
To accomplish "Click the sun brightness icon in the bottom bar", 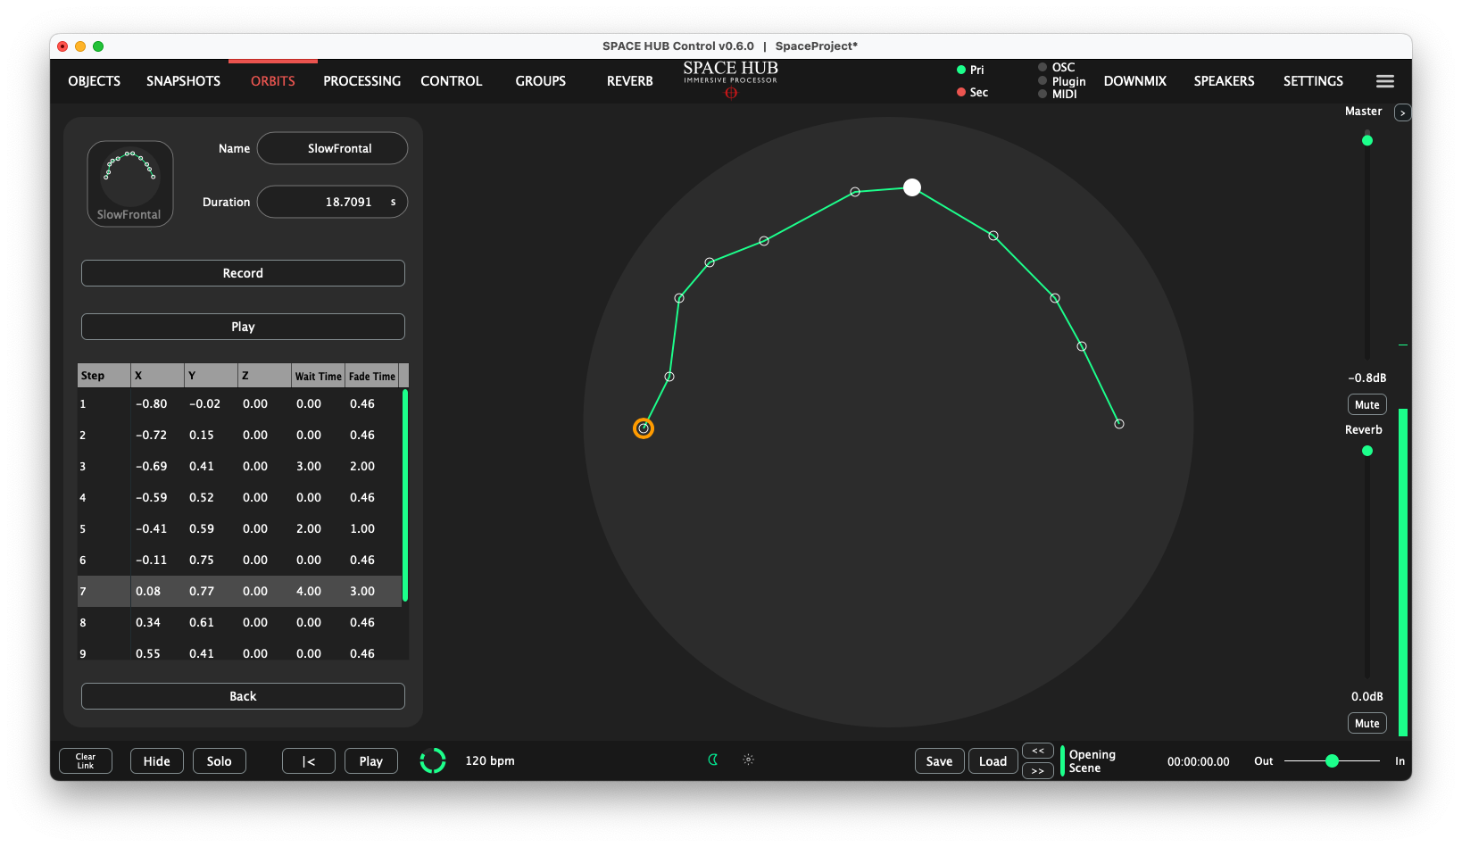I will tap(748, 760).
